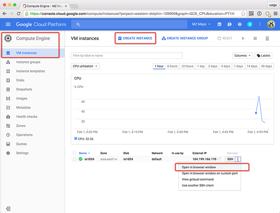
Task: Click the Zones sidebar icon
Action: point(8,126)
